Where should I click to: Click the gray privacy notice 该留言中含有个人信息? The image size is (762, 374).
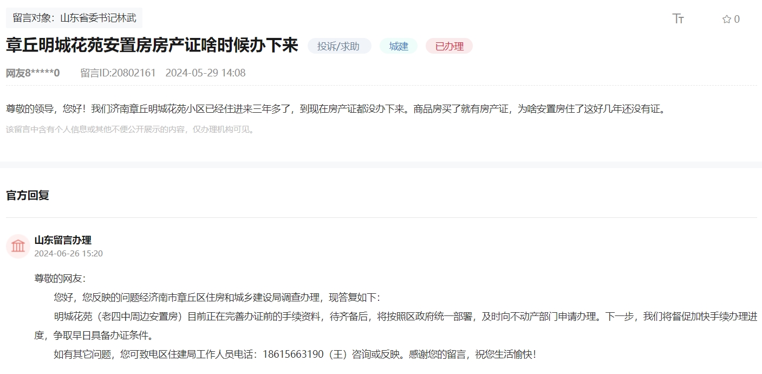[130, 130]
